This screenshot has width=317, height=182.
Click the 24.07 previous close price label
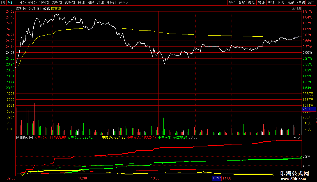[10, 53]
